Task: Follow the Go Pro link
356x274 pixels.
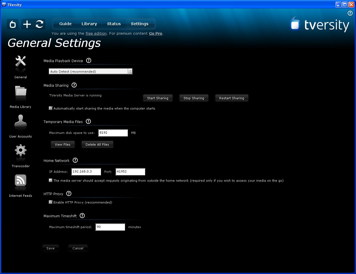Action: click(155, 34)
